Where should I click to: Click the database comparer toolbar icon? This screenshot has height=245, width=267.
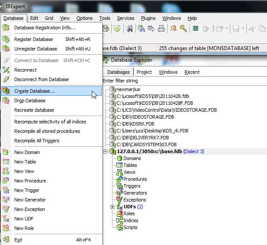coord(141,28)
